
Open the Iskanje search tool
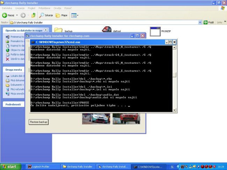point(46,15)
